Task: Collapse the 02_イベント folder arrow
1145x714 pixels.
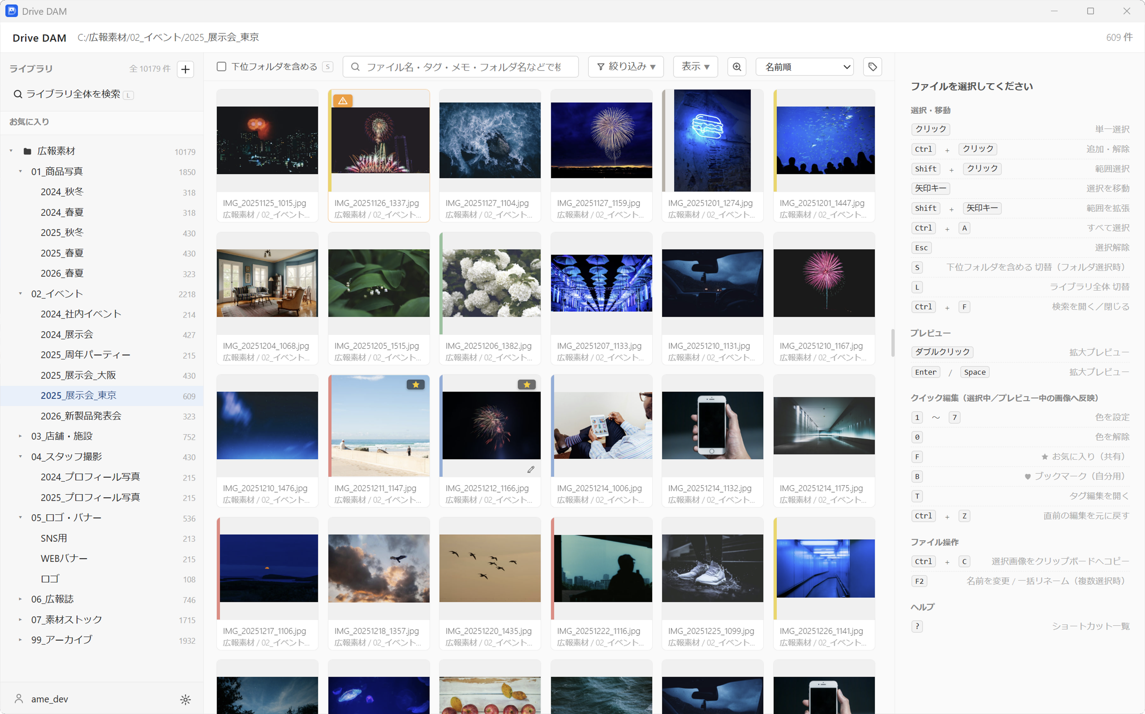Action: (20, 294)
